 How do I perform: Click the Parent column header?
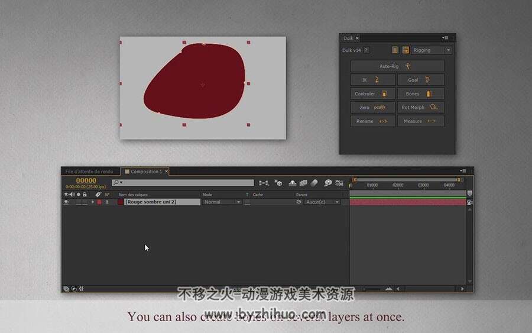point(301,195)
